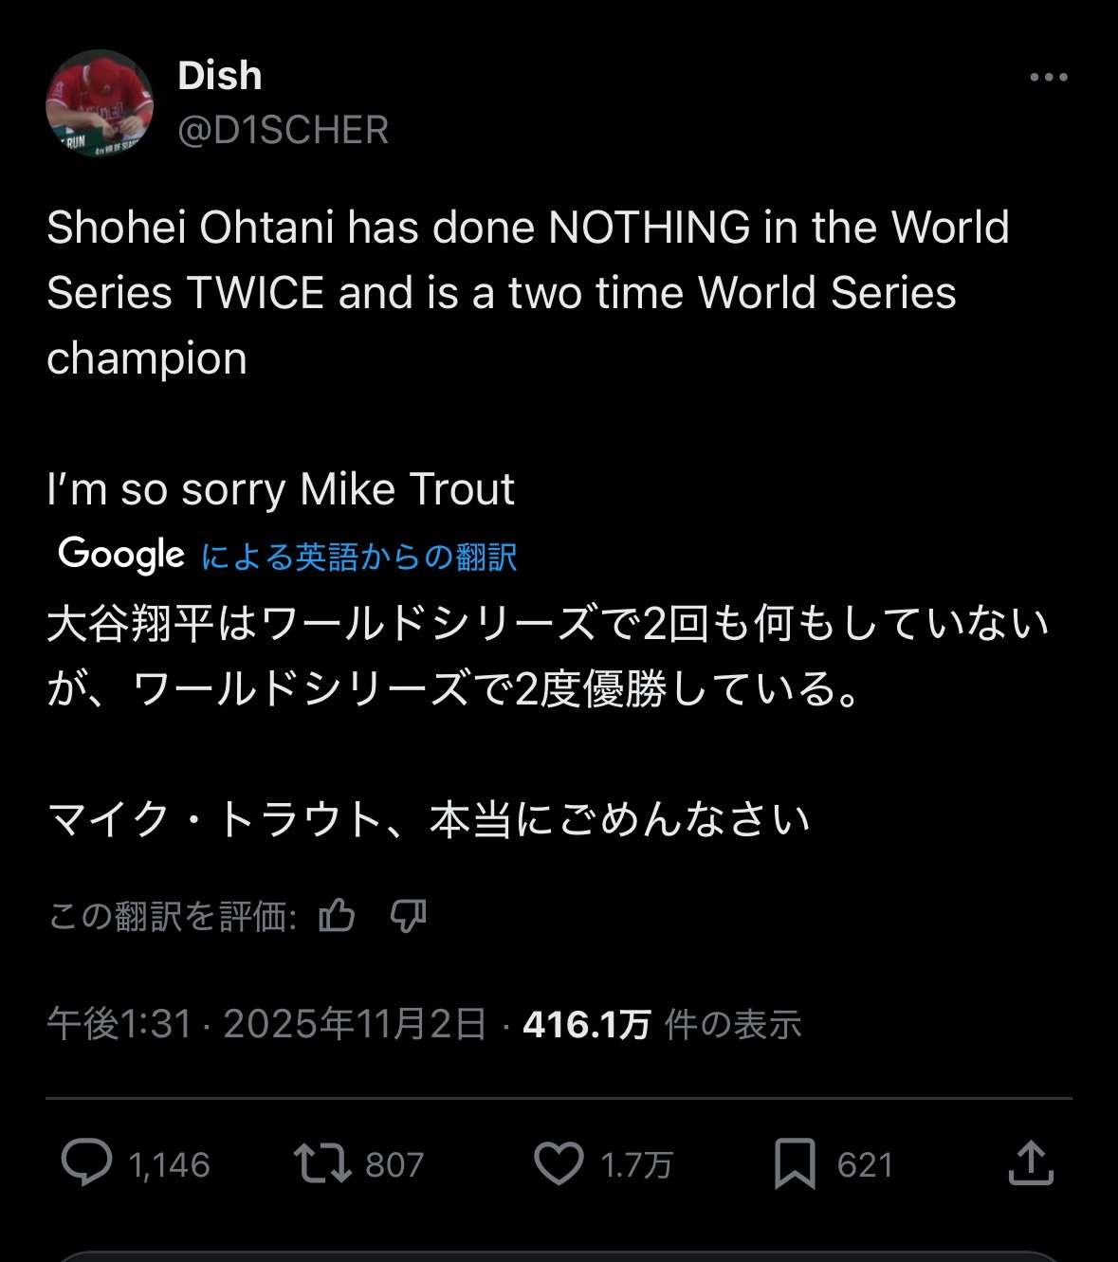
Task: Bookmark this post with the bookmark icon
Action: click(795, 1163)
